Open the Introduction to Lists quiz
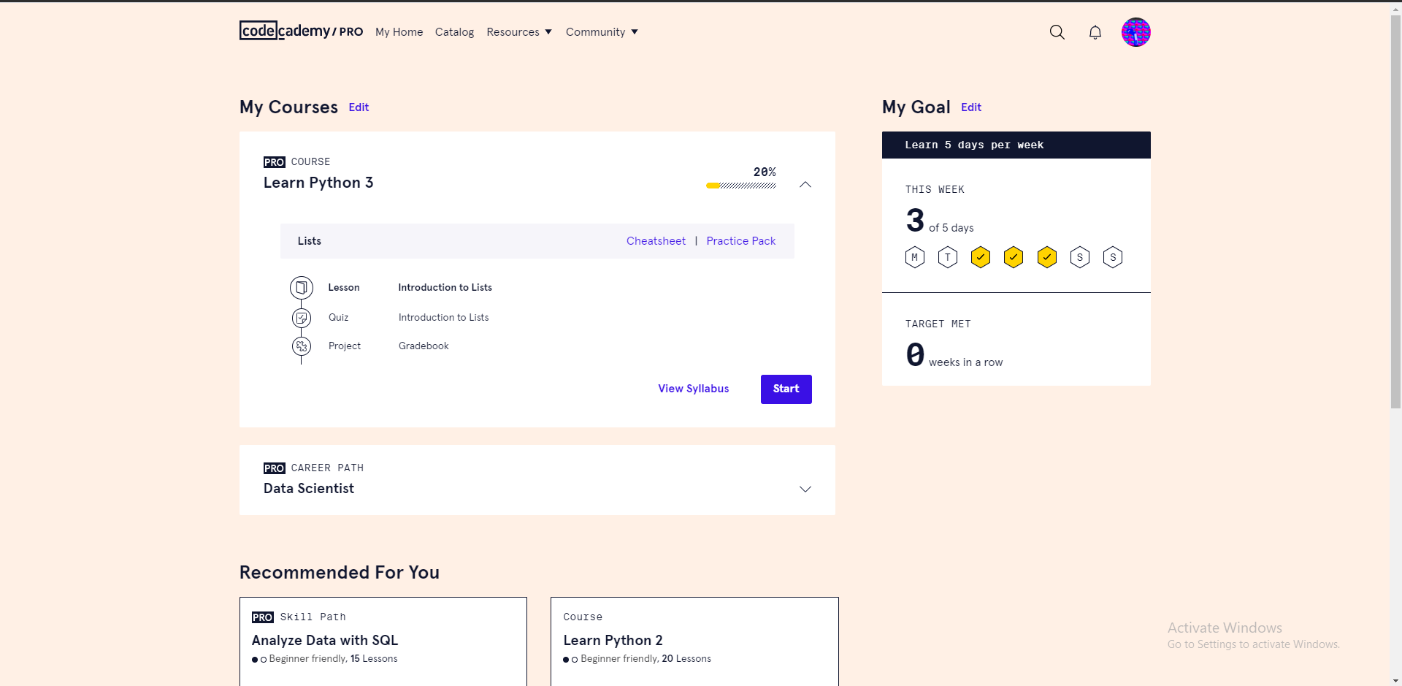The height and width of the screenshot is (686, 1402). [443, 318]
